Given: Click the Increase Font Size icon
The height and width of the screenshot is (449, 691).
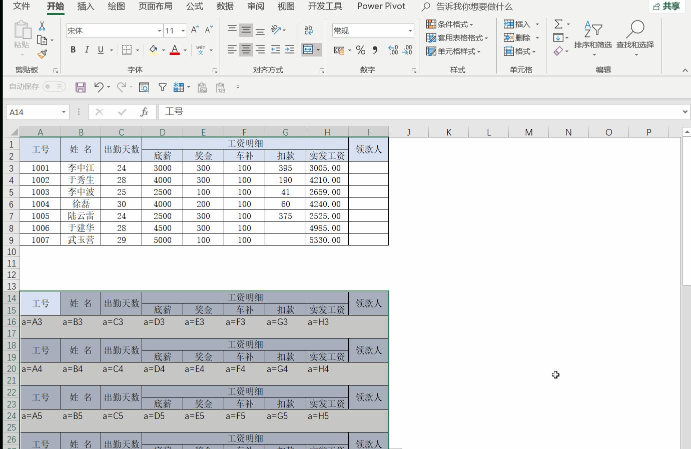Looking at the screenshot, I should [x=195, y=30].
